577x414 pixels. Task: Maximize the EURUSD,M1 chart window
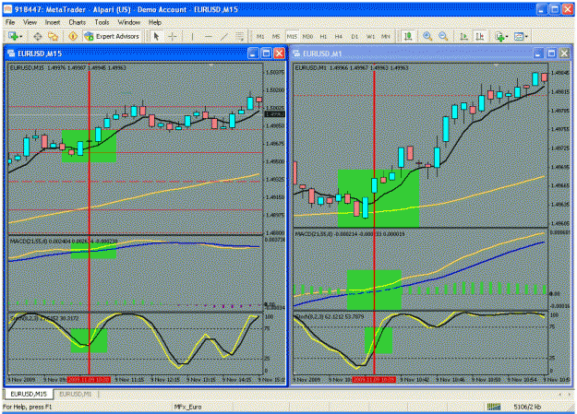(x=551, y=53)
